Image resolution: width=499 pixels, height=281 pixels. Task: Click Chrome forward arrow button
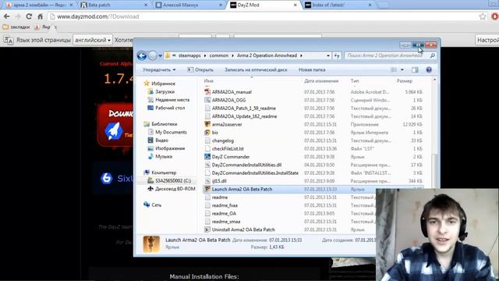(x=18, y=16)
